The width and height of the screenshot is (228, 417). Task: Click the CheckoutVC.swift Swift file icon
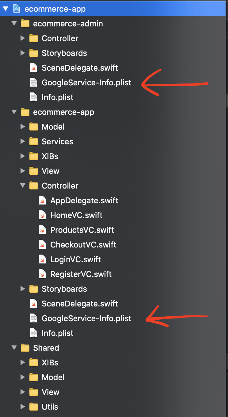[x=42, y=245]
